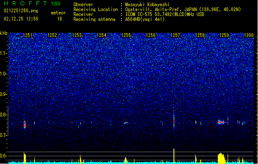Click the name Masayuki Kobayashi
258x164 pixels.
point(147,5)
